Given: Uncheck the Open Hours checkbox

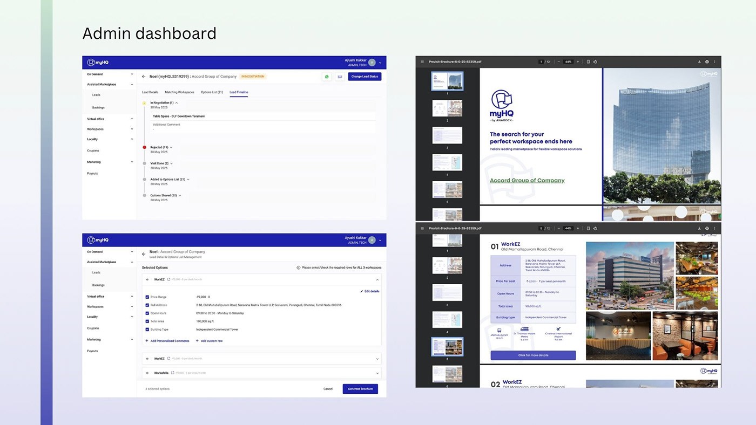Looking at the screenshot, I should [x=147, y=313].
